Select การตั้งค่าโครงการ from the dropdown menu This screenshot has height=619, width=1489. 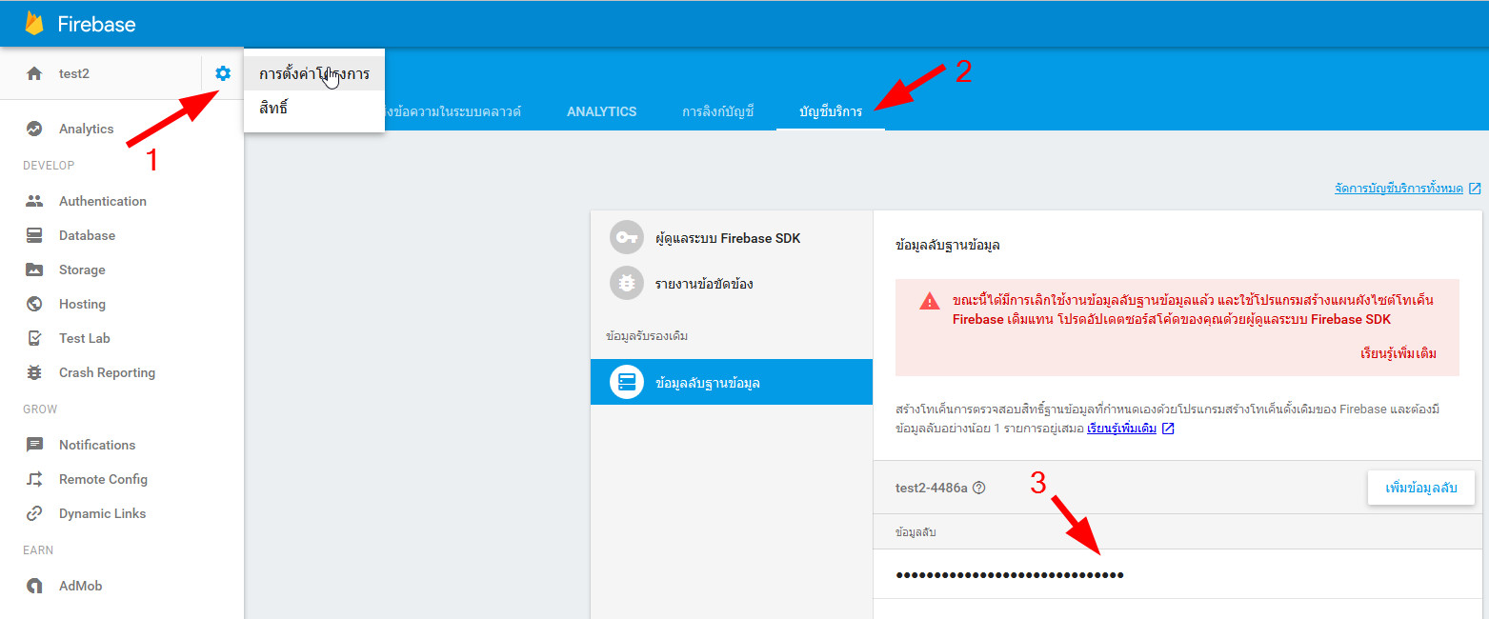(x=314, y=73)
